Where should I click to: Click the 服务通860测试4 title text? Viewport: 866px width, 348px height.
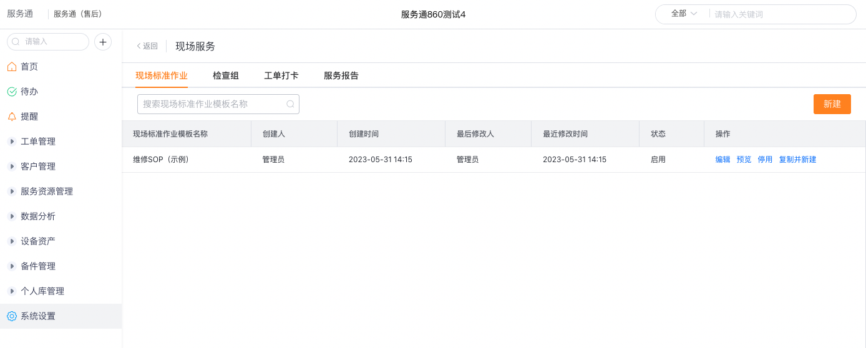[x=433, y=14]
